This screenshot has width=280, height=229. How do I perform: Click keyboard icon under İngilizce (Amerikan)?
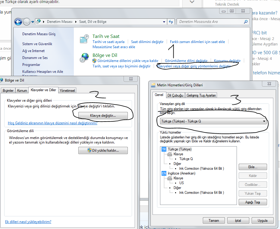170,178
